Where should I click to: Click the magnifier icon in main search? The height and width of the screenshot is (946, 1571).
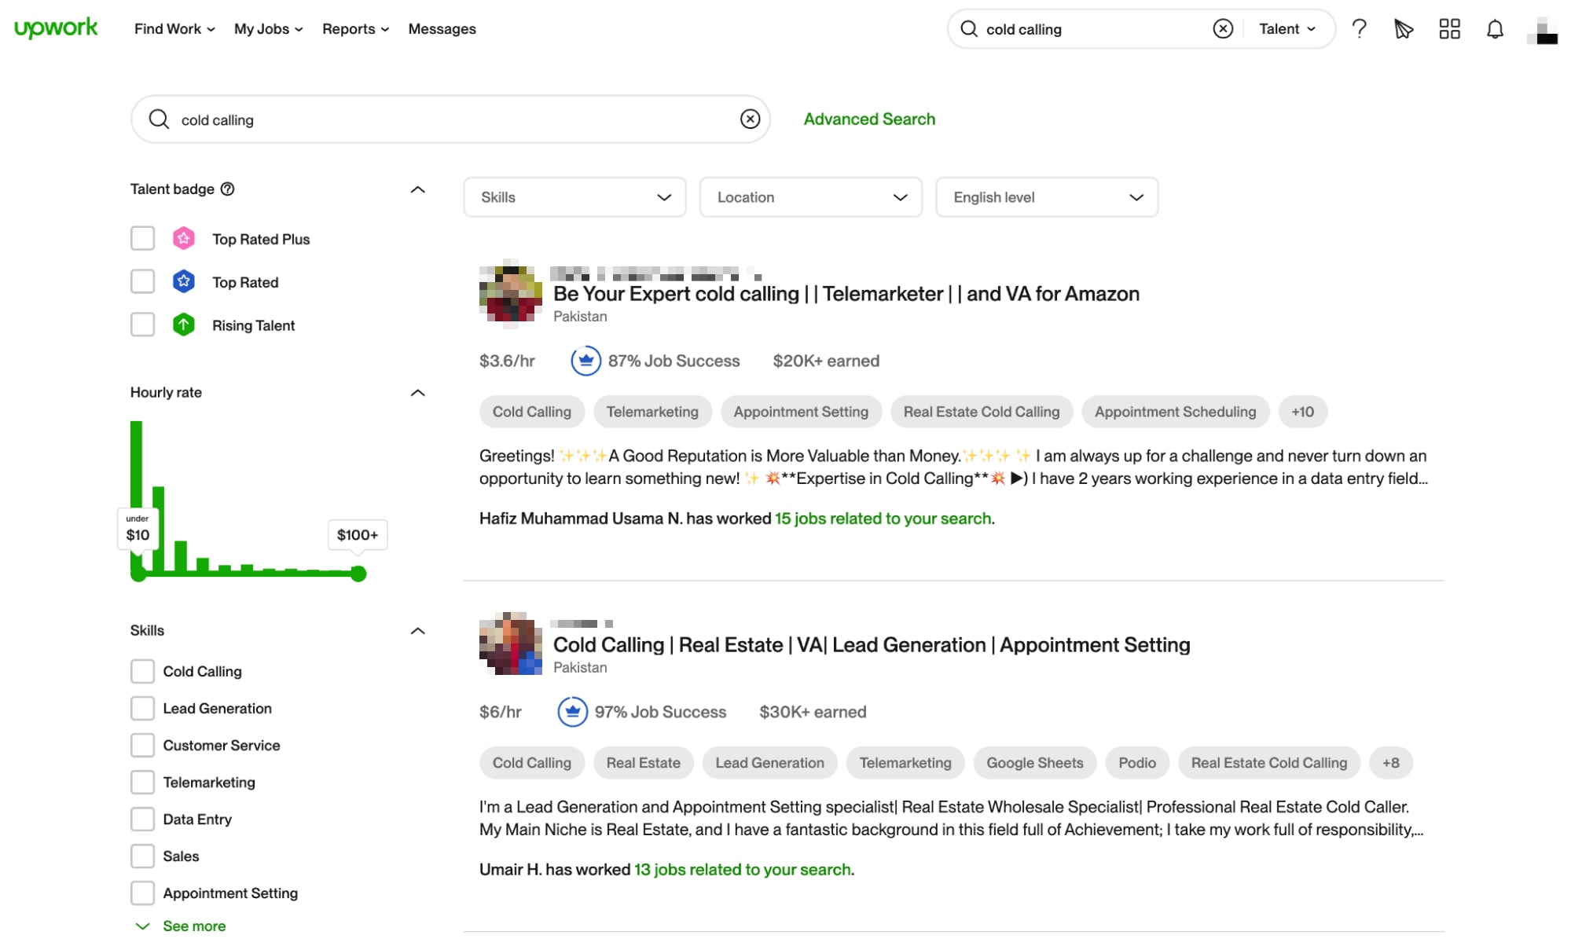point(159,119)
